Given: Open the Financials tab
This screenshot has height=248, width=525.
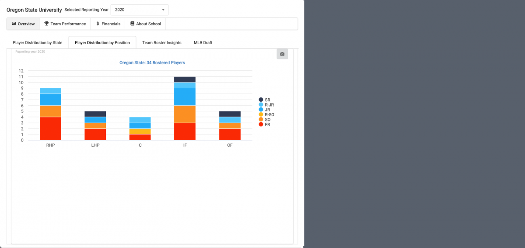Looking at the screenshot, I should [x=108, y=24].
